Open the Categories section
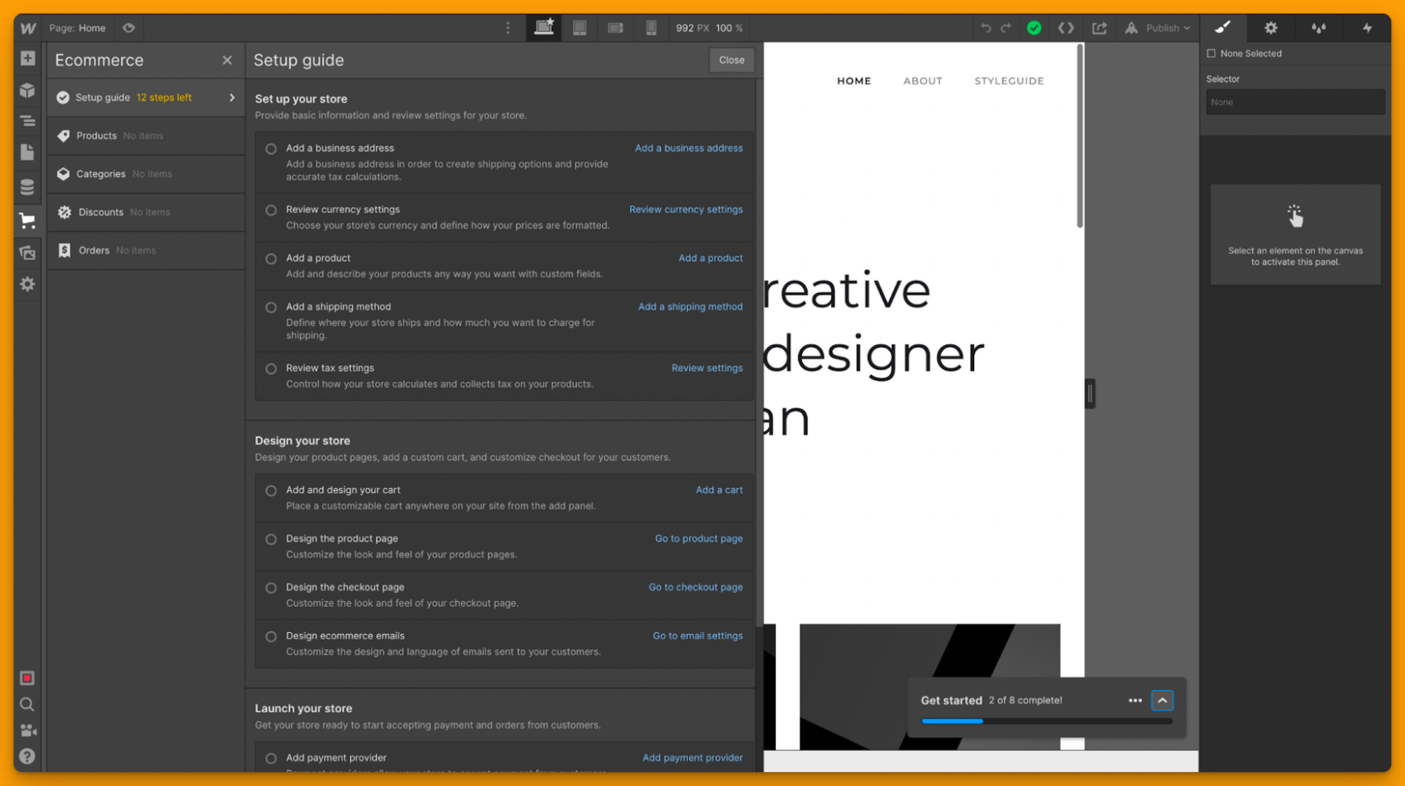Screen dimensions: 1405x786 point(146,174)
